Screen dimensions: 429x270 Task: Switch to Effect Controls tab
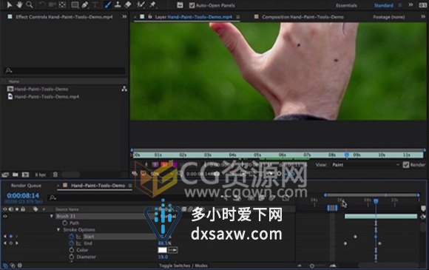pos(64,17)
